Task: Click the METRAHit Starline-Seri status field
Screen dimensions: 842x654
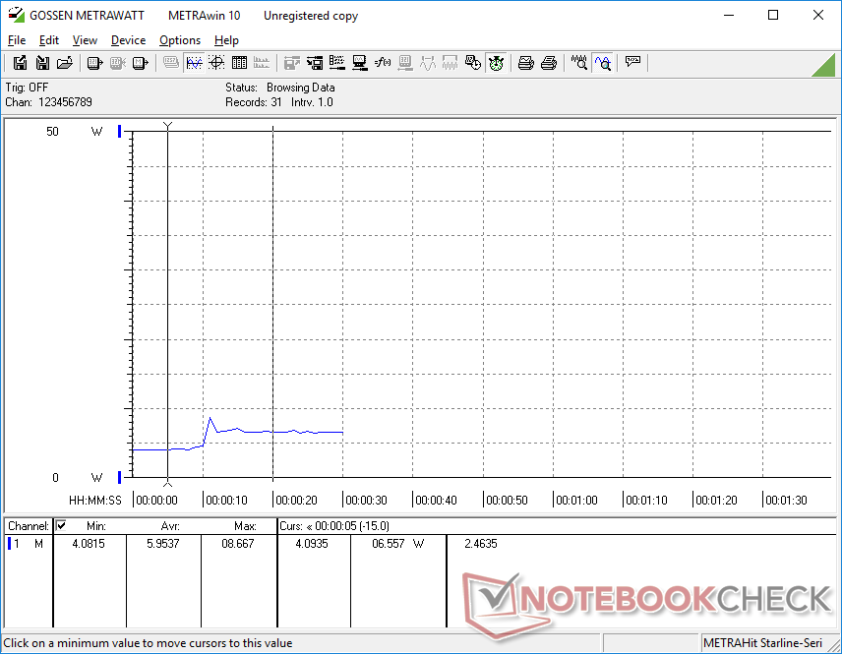Action: tap(762, 643)
